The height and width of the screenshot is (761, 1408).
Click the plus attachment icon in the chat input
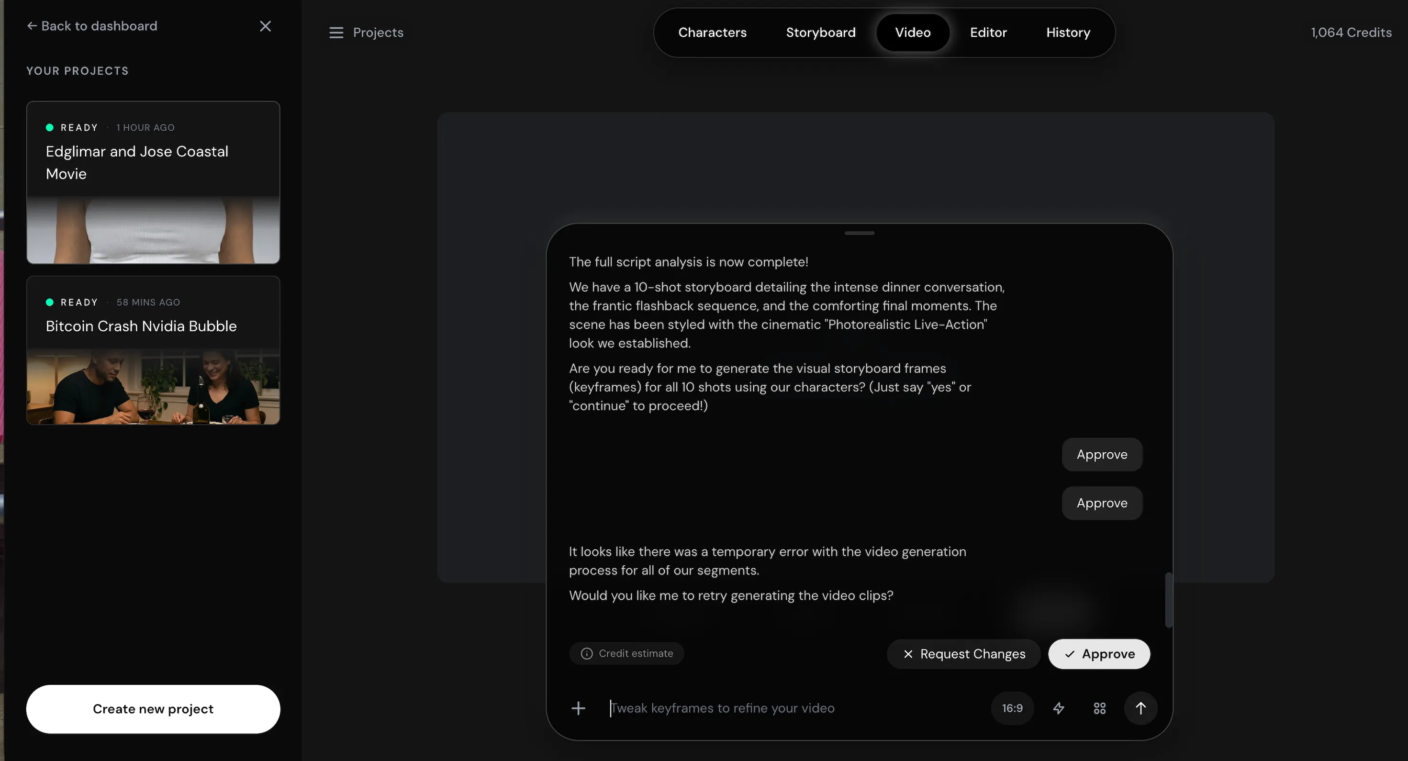coord(578,708)
